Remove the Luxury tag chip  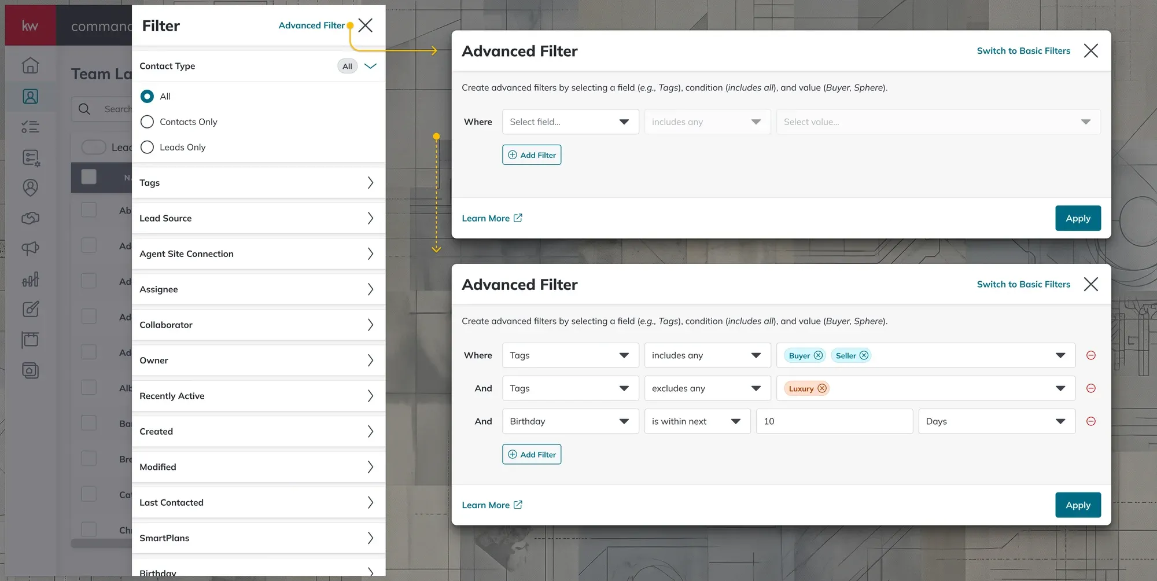click(x=822, y=388)
